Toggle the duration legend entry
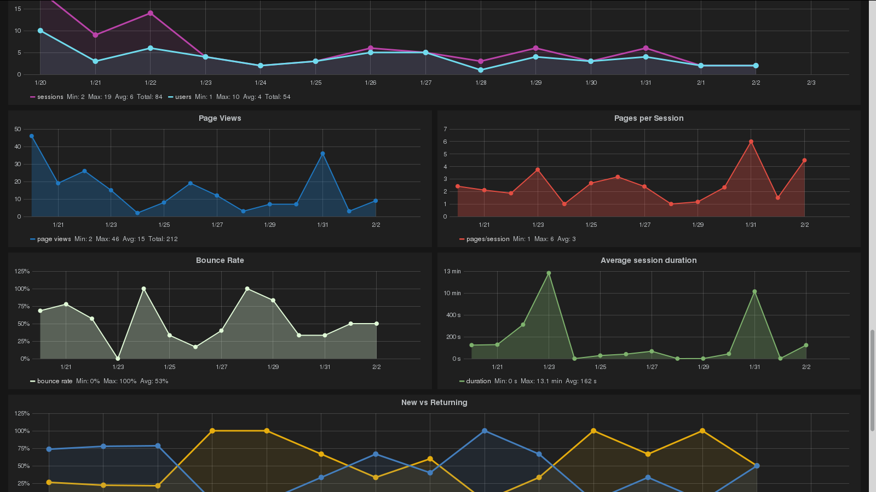This screenshot has width=876, height=492. point(479,381)
